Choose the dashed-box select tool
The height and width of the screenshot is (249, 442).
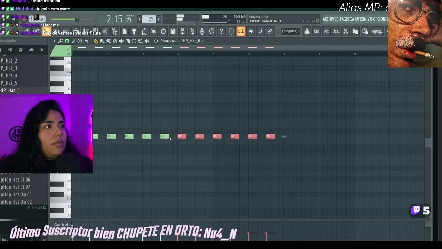pos(134,41)
